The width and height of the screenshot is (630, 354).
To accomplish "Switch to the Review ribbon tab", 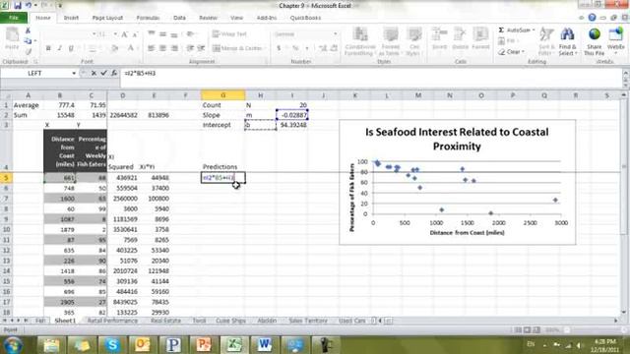I will point(208,18).
